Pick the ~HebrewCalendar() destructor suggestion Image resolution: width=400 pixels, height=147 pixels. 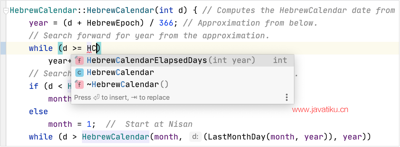(x=183, y=85)
